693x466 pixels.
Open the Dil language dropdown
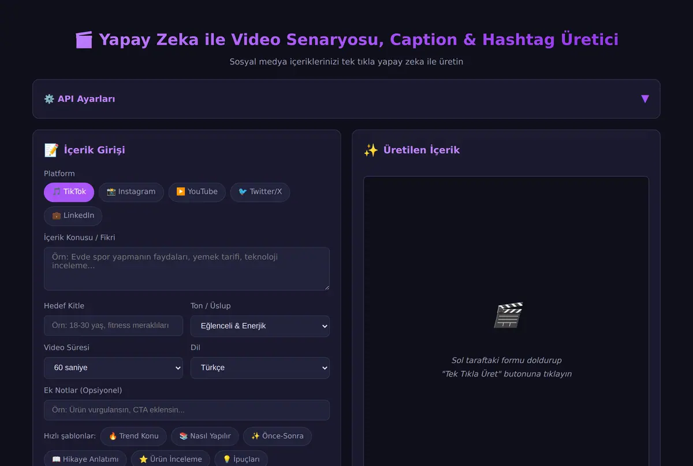click(x=260, y=368)
